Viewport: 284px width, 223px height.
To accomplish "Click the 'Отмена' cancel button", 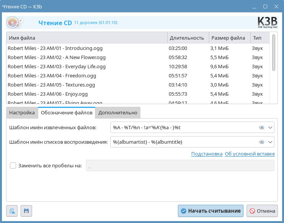I will (262, 211).
